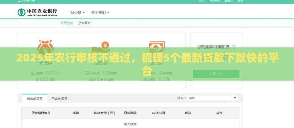The image size is (294, 128).
Task: Select the 银行贷款 submenu item
Action: (66, 23)
